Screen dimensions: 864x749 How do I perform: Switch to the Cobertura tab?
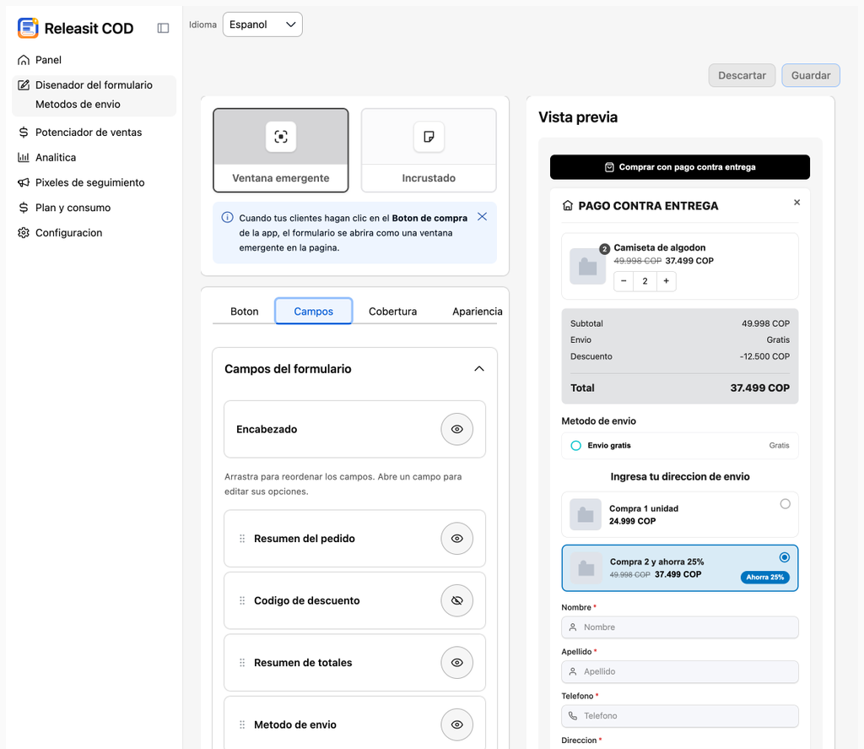click(393, 312)
